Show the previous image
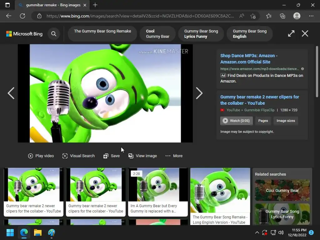The image size is (320, 240). click(11, 93)
